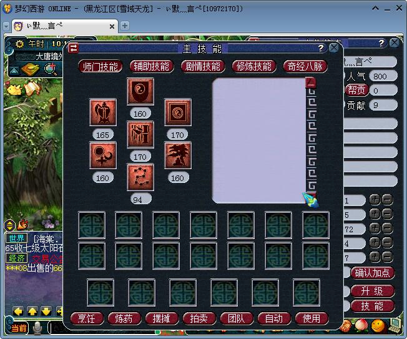Select the armored warrior skill at level 165
Screen dimensions: 407x339
(x=103, y=112)
